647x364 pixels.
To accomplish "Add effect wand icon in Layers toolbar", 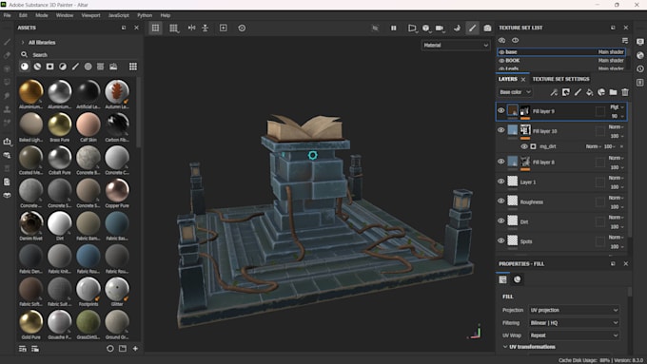I will point(554,92).
